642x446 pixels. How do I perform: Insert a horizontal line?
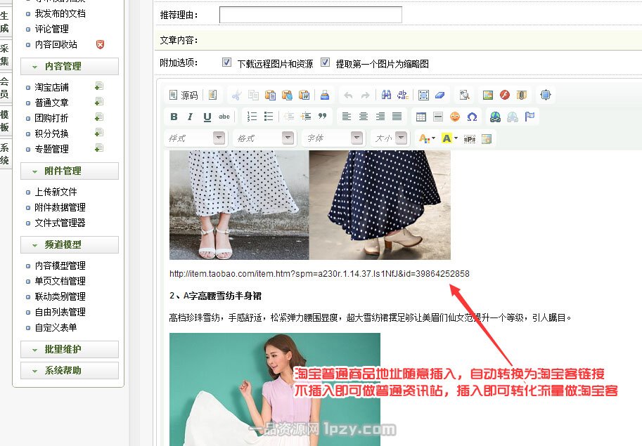[437, 117]
